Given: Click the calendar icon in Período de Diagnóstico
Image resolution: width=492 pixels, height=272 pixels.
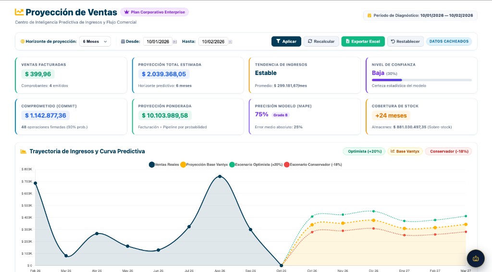Looking at the screenshot, I should pyautogui.click(x=369, y=15).
